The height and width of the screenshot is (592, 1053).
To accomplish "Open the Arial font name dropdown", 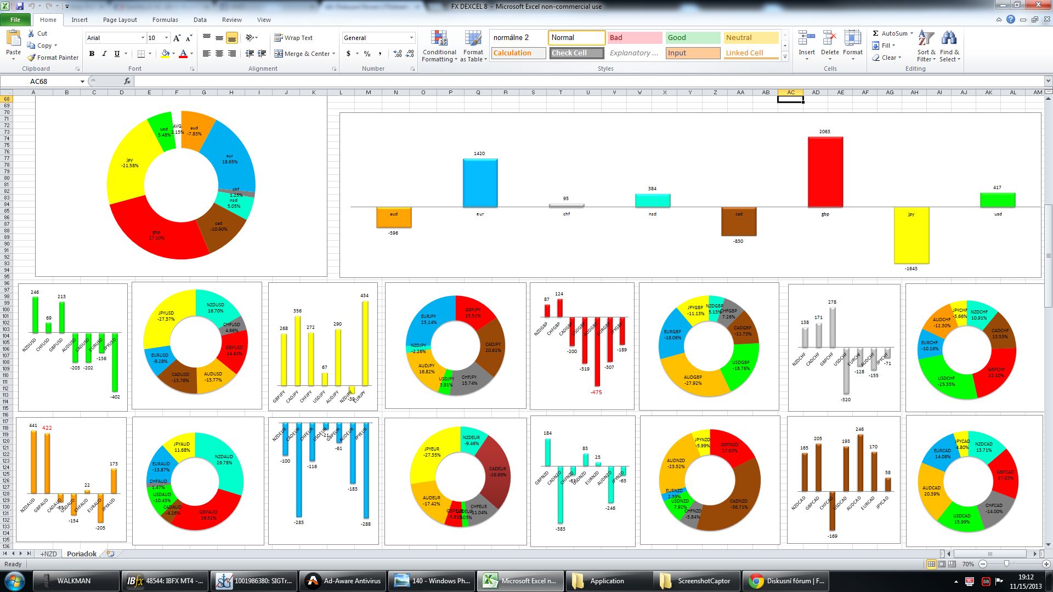I will [x=143, y=38].
